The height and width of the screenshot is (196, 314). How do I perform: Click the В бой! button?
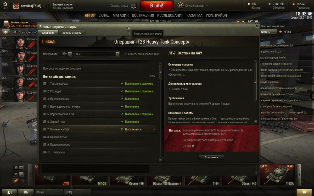pyautogui.click(x=157, y=6)
